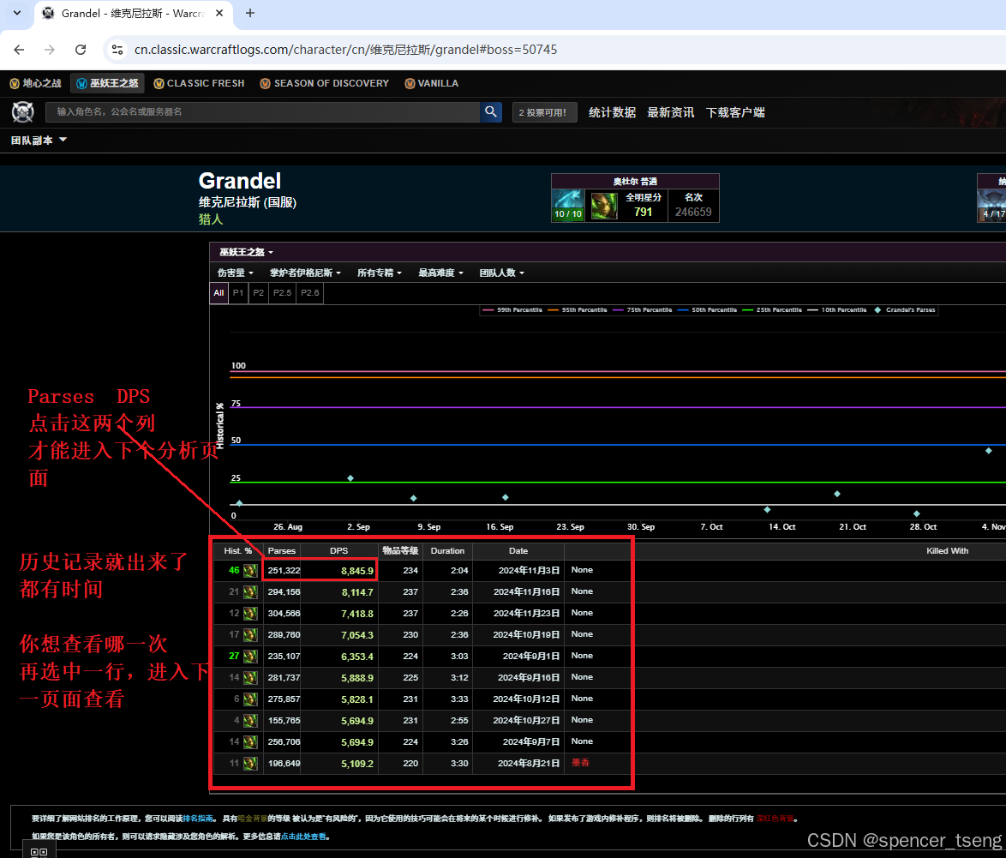Click spec icon in 5,888.9 row
The height and width of the screenshot is (858, 1006).
coord(250,678)
